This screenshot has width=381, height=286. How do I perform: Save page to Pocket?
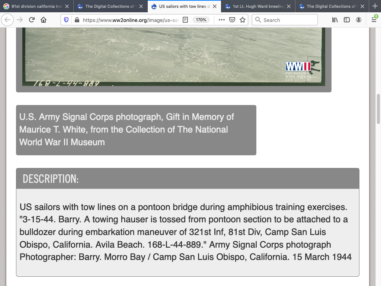click(232, 20)
